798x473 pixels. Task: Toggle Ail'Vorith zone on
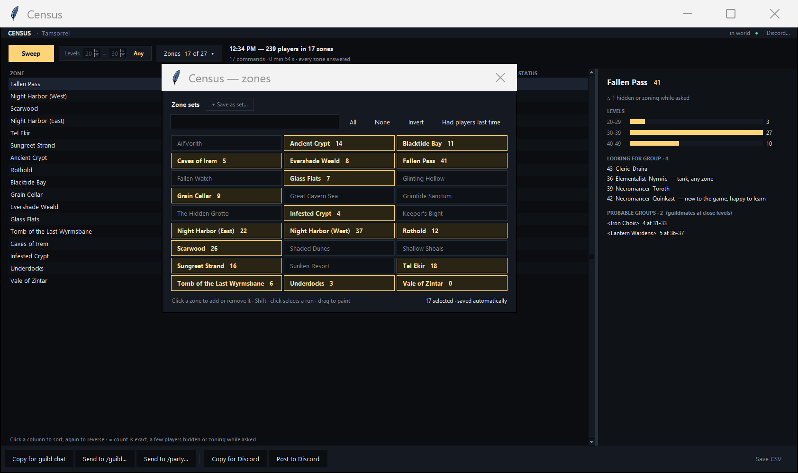227,143
